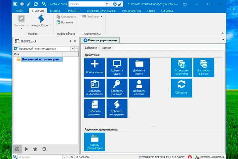Click the play opened sessions icon

[26, 149]
